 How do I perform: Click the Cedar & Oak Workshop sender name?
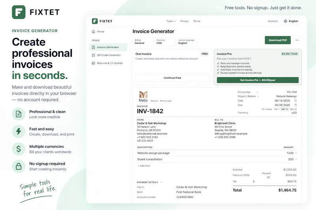[x=152, y=123]
